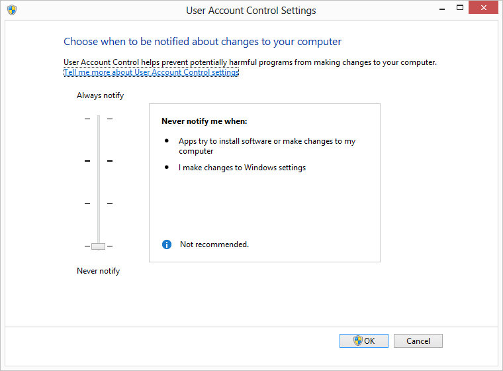Click the 'Not recommended.' text
Viewport: 503px width, 371px height.
(x=214, y=244)
